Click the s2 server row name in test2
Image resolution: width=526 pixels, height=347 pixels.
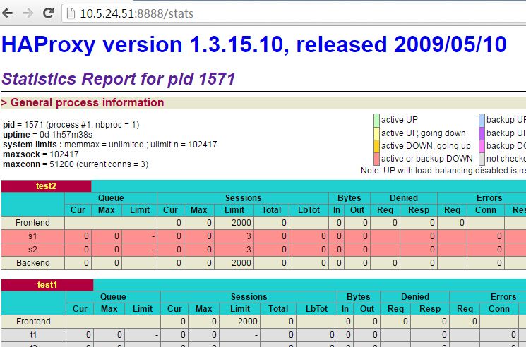point(32,250)
